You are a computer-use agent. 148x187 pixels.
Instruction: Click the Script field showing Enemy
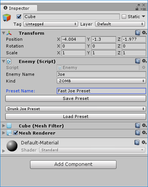[98, 67]
